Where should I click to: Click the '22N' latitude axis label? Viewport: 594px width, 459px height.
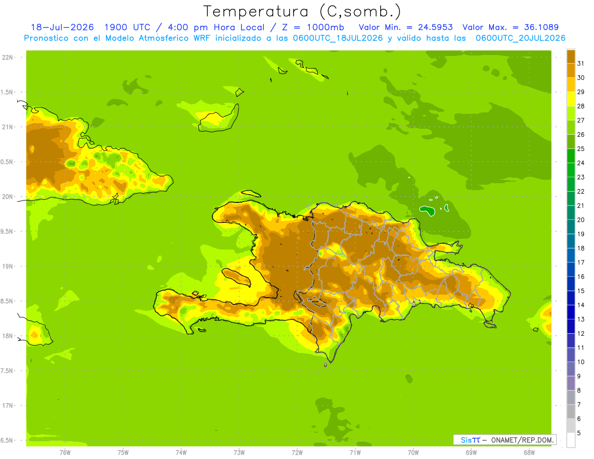click(x=7, y=57)
